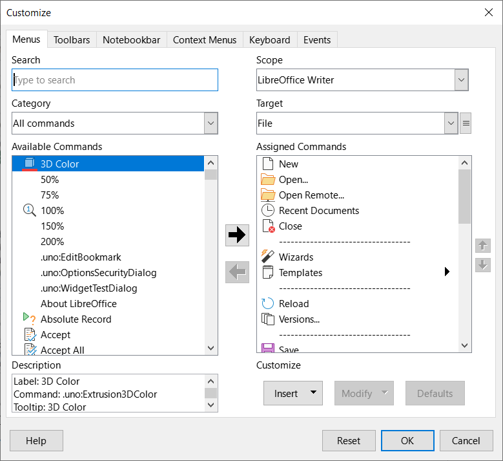This screenshot has width=503, height=461.
Task: Click the Reload circular arrow icon
Action: point(268,303)
